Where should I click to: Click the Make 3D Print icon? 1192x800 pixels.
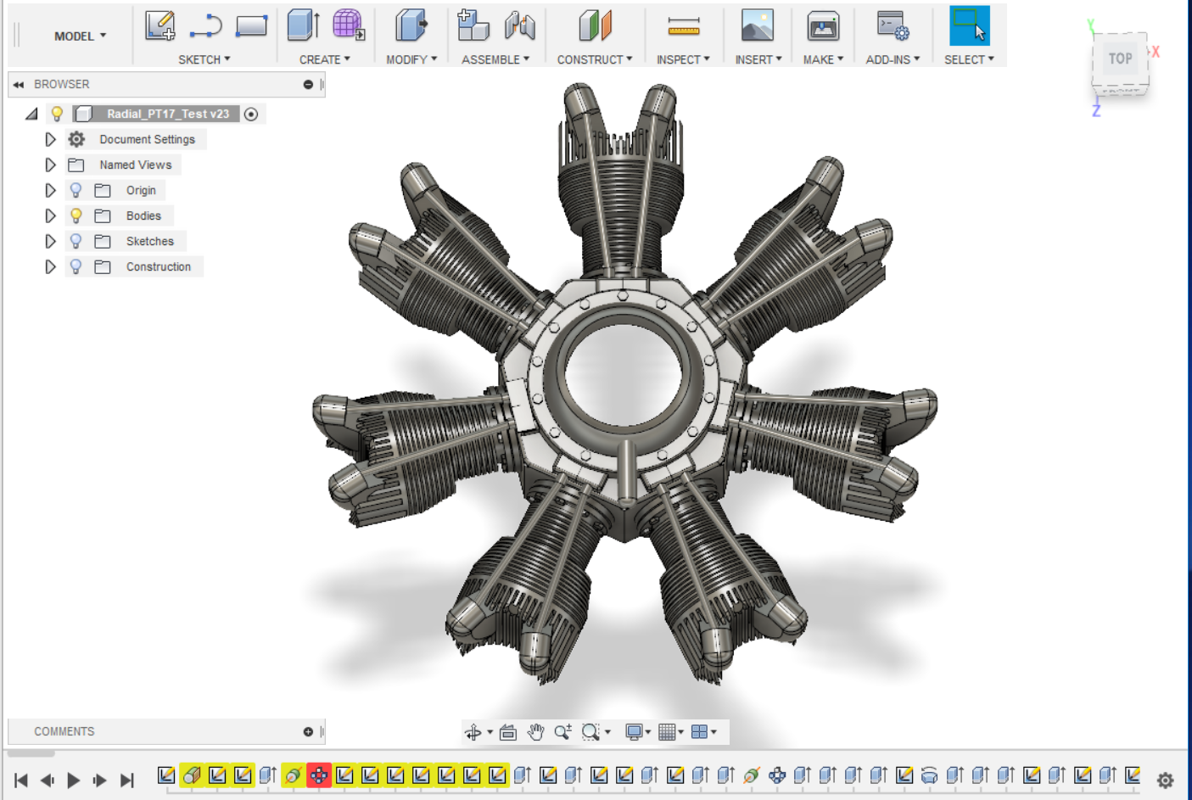click(x=823, y=25)
